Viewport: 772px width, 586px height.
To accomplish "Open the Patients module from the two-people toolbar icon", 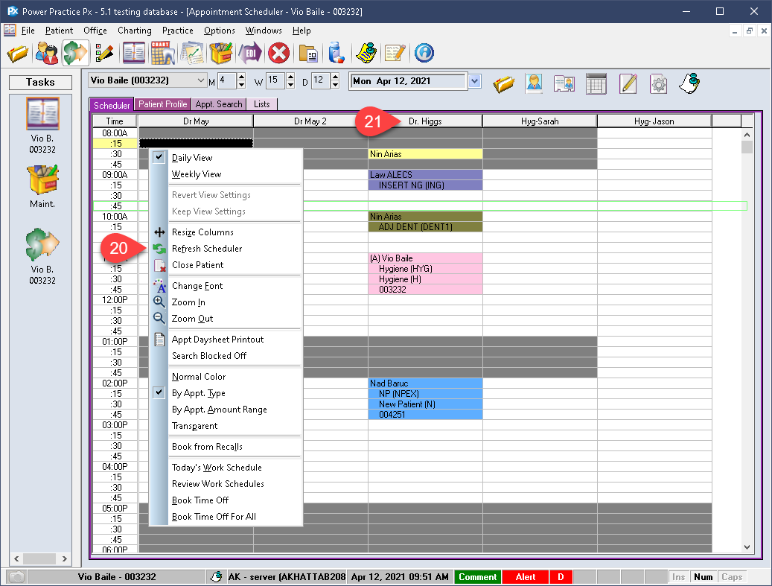I will [x=47, y=53].
